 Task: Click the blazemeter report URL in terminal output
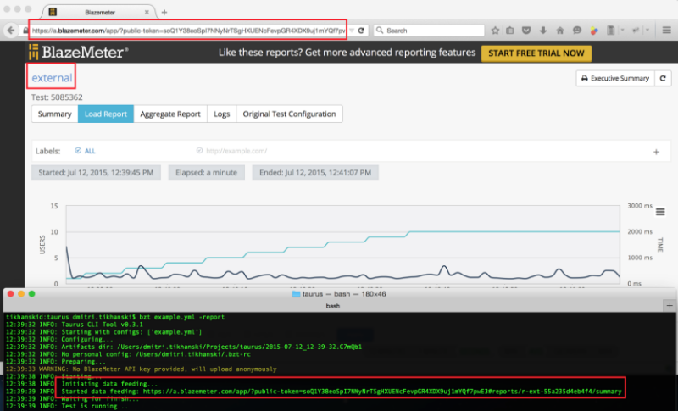click(382, 392)
